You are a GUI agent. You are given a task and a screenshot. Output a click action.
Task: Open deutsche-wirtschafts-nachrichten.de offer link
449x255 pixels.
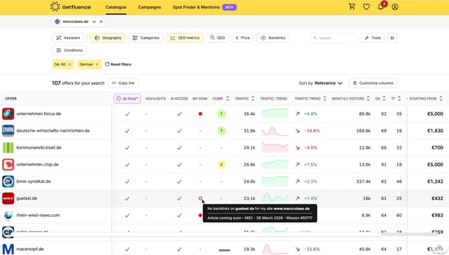(x=53, y=131)
